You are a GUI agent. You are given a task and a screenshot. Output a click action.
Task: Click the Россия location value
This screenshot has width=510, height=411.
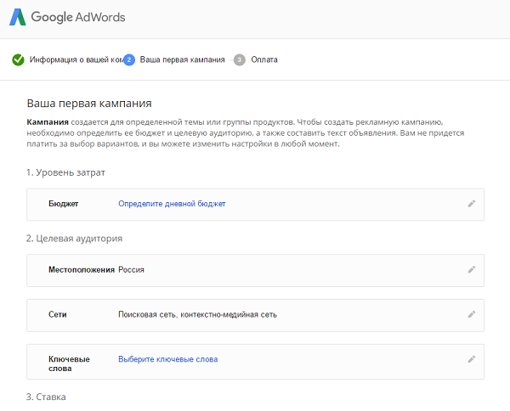(x=131, y=270)
